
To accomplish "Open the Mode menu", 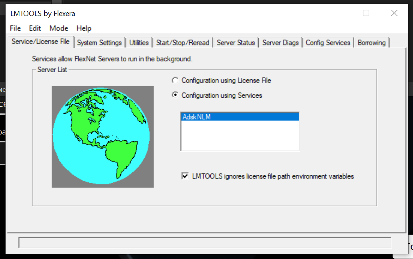I will click(59, 28).
